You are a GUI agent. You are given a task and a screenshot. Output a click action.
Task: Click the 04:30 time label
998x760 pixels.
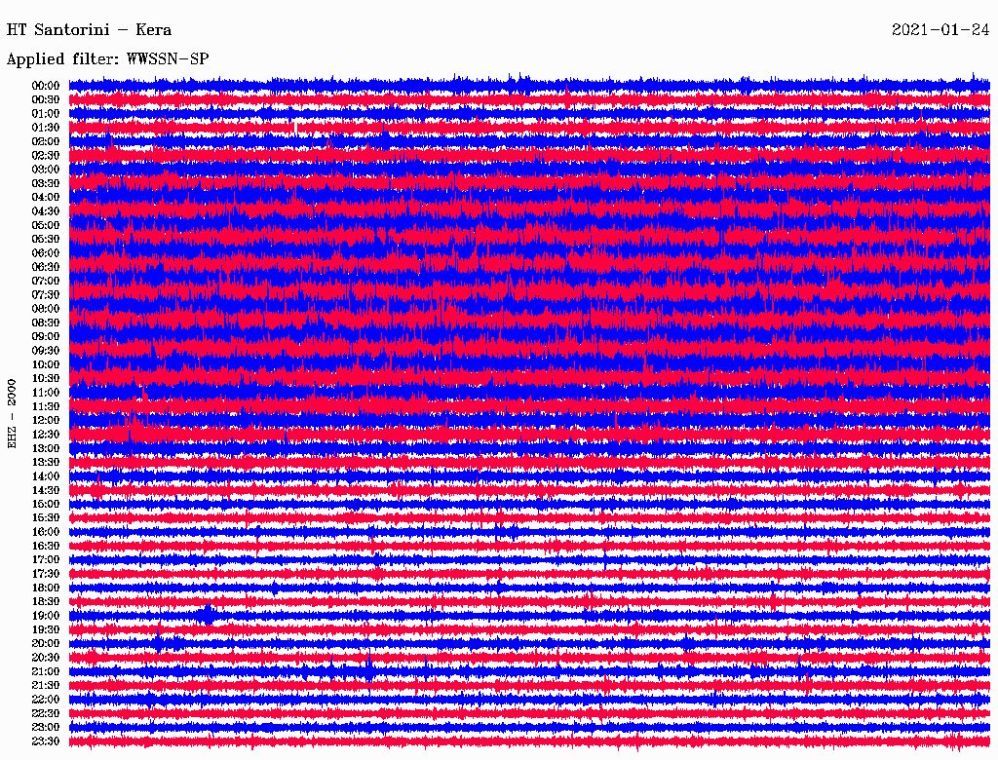[x=46, y=211]
